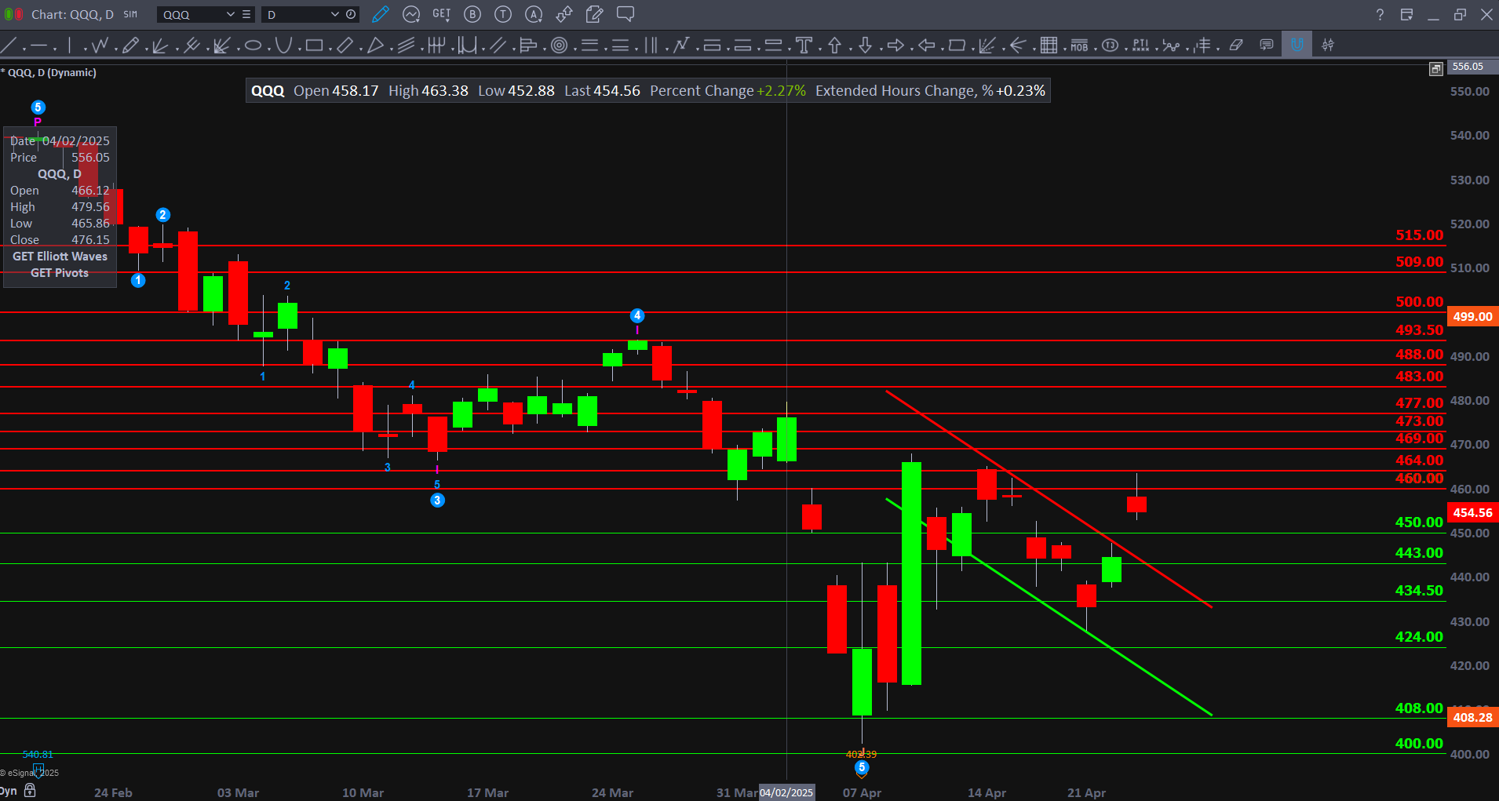1499x801 pixels.
Task: Select the pencil drawing tool in title bar
Action: click(x=381, y=14)
